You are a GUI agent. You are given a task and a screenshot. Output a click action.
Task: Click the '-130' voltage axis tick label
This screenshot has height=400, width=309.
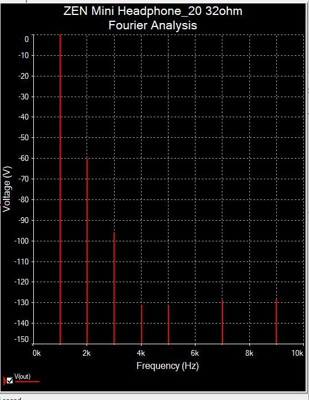coord(22,302)
